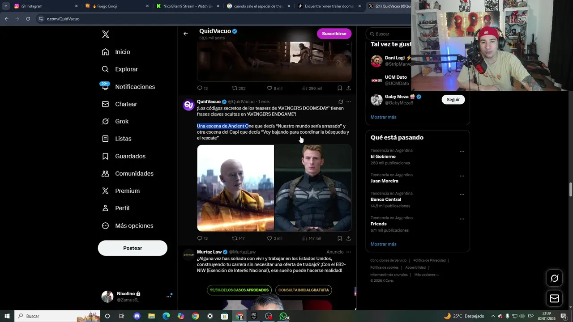573x322 pixels.
Task: Open options for Friends trend
Action: tap(462, 219)
